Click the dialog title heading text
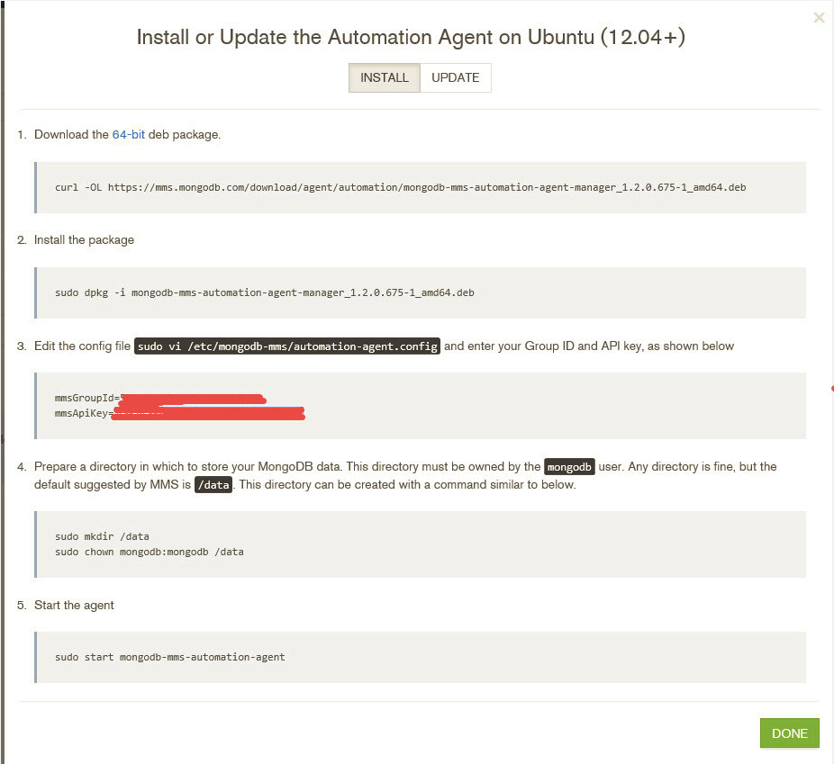 411,37
